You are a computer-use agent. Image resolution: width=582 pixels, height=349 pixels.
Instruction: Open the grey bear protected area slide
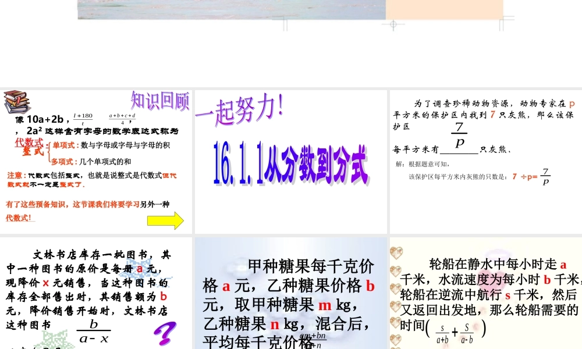(x=486, y=162)
